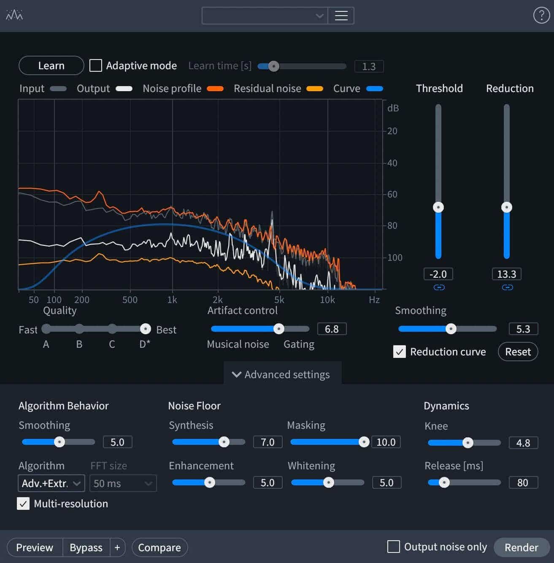The image size is (554, 563).
Task: Click the Masking slider handle
Action: click(x=364, y=442)
